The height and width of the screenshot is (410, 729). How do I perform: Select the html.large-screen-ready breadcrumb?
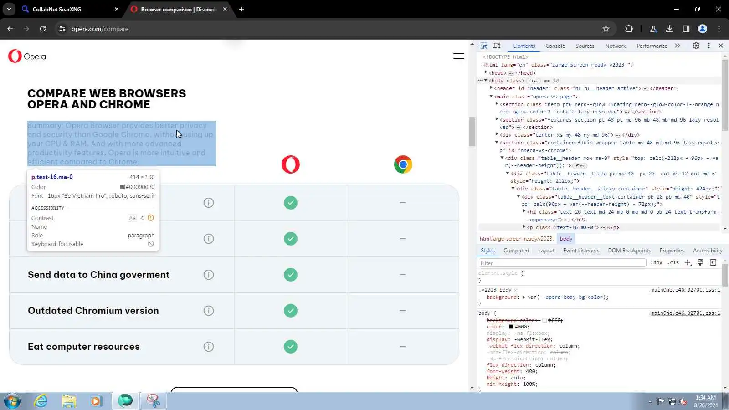(516, 239)
